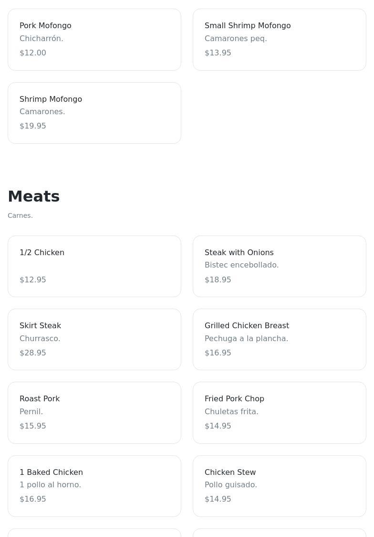Open the Pork Mofongo menu item

(94, 39)
